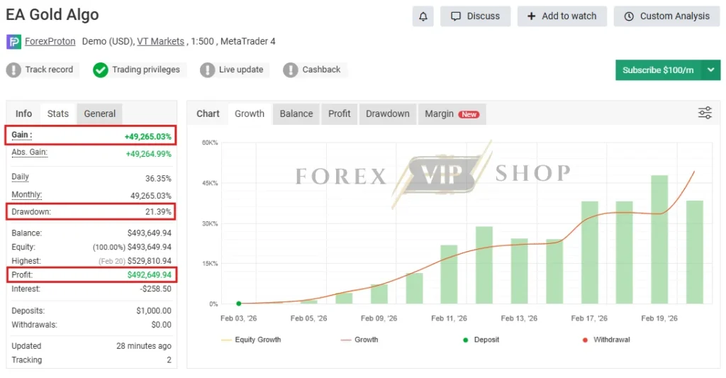Viewport: 726px width, 378px height.
Task: Click the Drawdown stat label
Action: tap(31, 212)
